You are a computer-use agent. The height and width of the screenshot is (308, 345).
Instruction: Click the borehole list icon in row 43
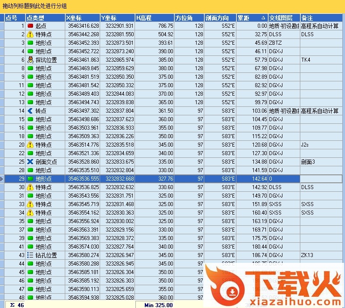[x=30, y=255]
